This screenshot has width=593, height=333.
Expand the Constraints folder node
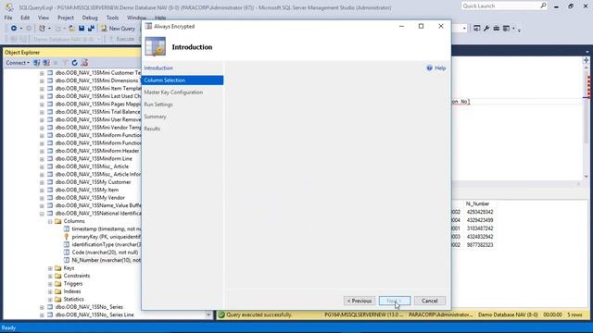click(50, 276)
